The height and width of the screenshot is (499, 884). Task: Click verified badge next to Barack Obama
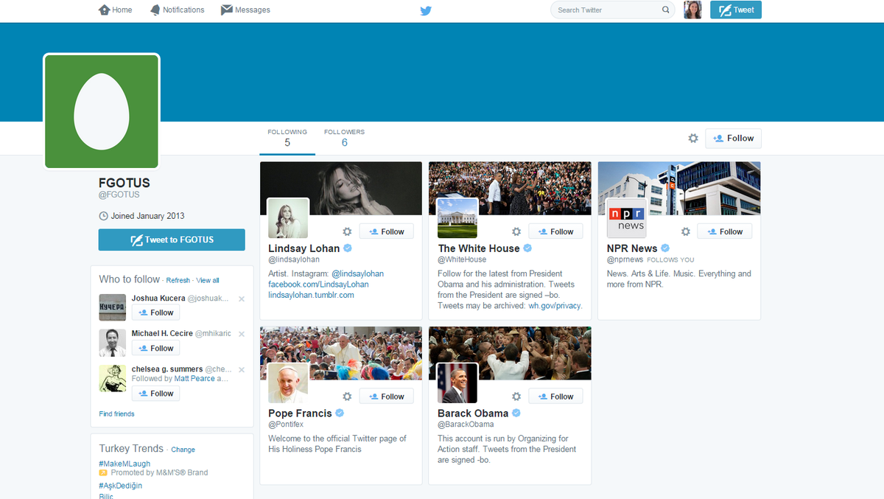pyautogui.click(x=516, y=413)
